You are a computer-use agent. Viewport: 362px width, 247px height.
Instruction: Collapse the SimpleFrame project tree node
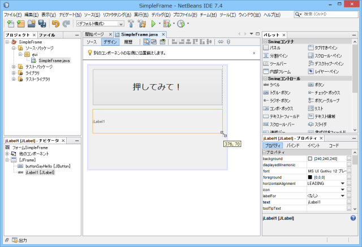[x=7, y=42]
